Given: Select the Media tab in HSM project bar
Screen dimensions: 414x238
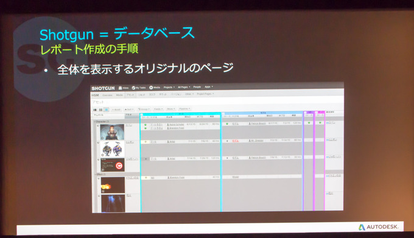Looking at the screenshot, I should point(119,95).
